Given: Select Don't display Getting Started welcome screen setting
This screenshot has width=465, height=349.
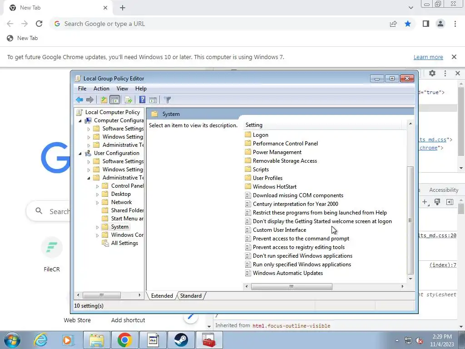Looking at the screenshot, I should [x=322, y=221].
